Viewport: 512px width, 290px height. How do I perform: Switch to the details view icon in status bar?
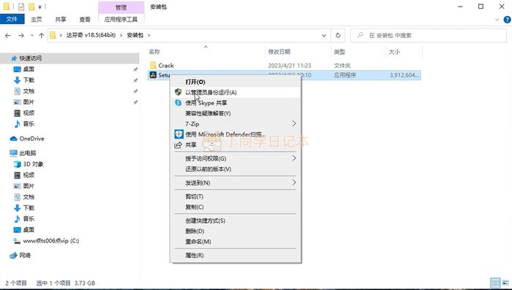point(495,283)
